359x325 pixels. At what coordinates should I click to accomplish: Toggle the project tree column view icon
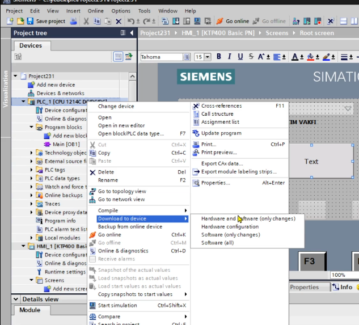click(x=123, y=33)
